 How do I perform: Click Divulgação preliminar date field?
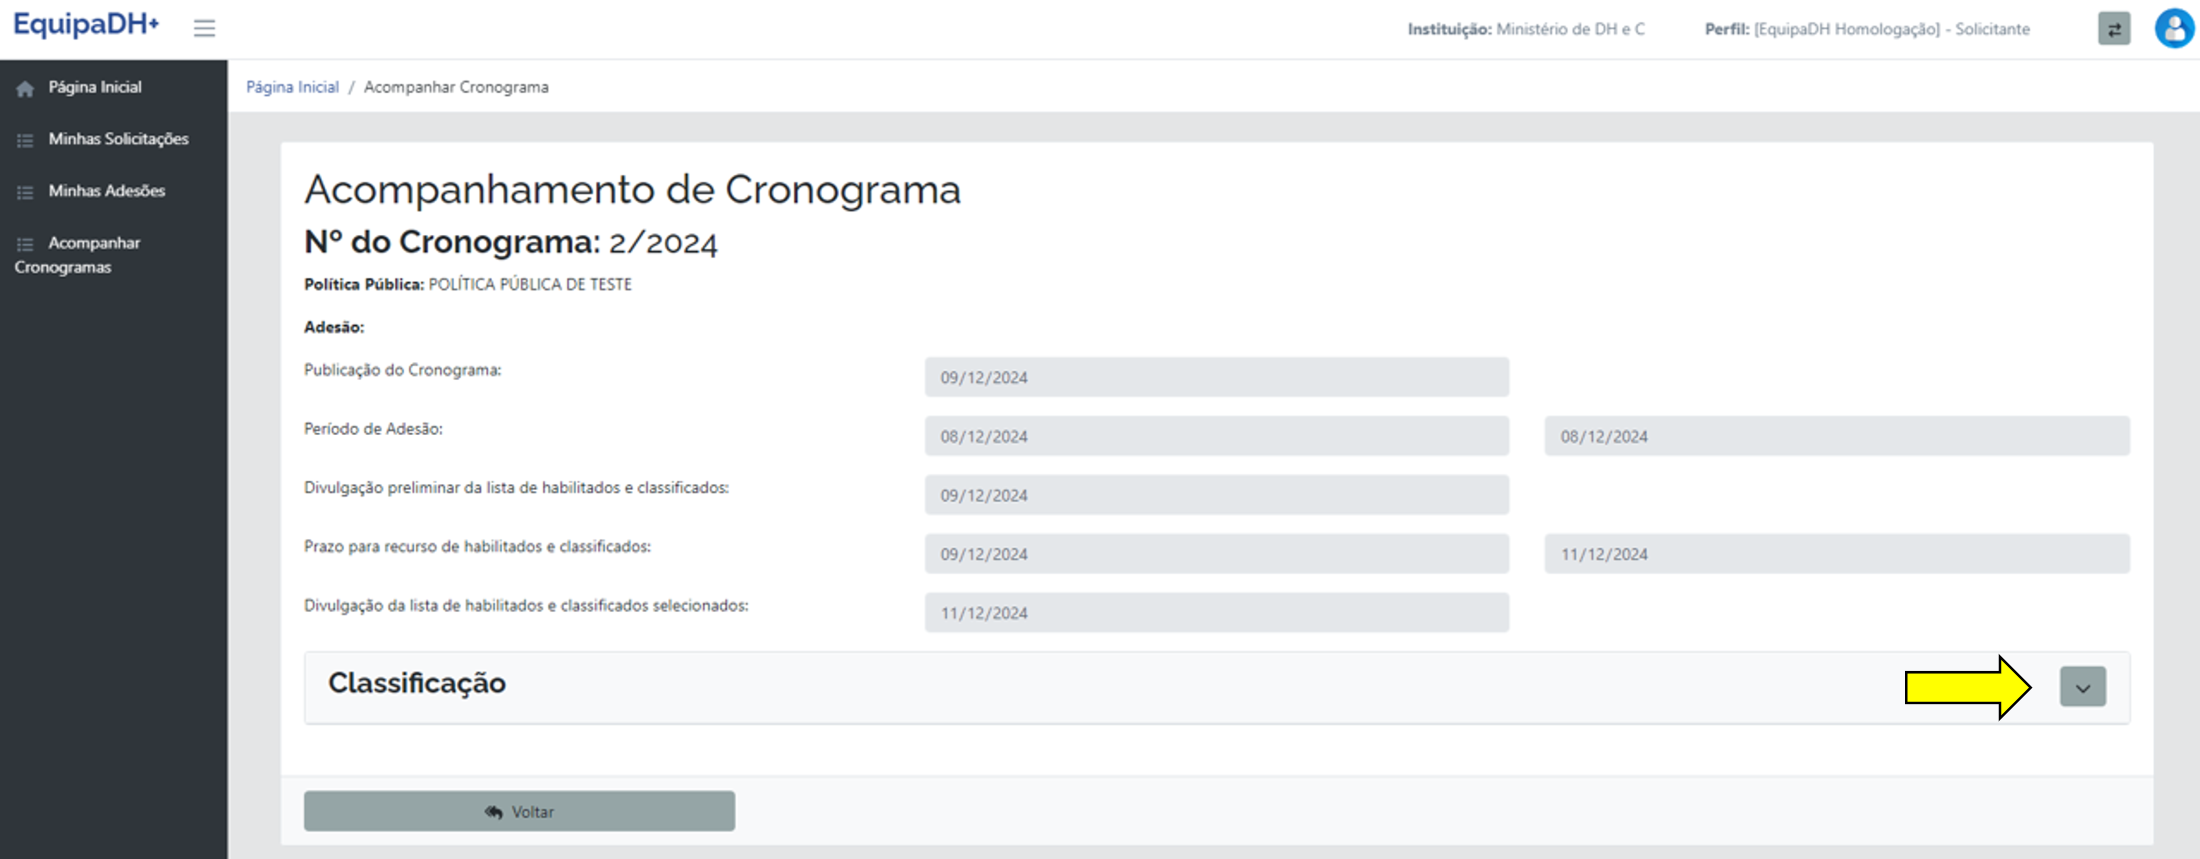(x=1216, y=495)
